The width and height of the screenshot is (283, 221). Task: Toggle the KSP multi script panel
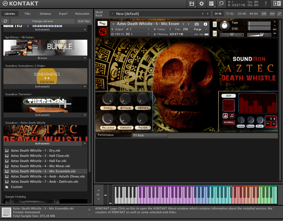264,14
